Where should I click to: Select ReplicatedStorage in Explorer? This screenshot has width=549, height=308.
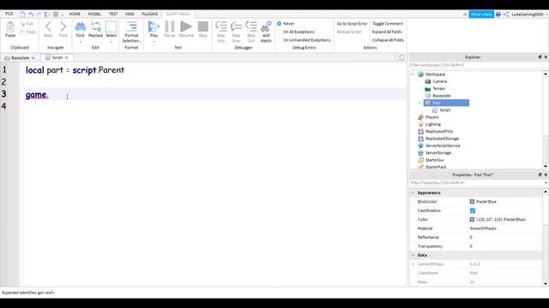click(442, 139)
